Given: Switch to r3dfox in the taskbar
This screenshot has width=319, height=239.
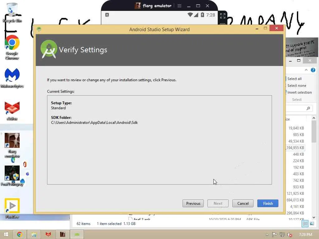Looking at the screenshot, I should click(x=48, y=234).
